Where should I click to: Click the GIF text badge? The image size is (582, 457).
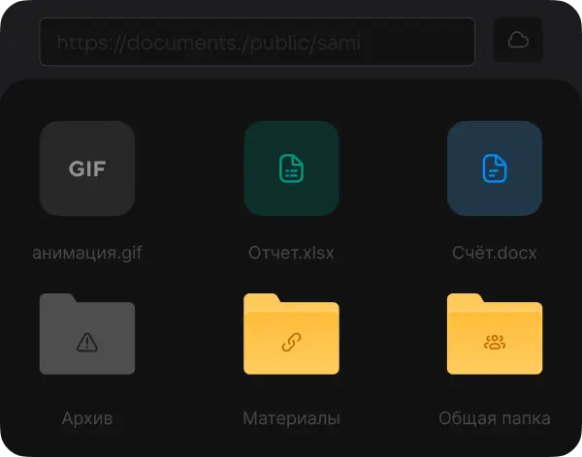87,168
